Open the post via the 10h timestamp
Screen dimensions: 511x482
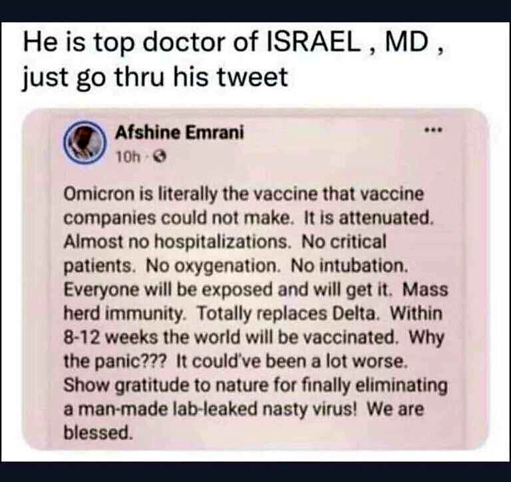128,158
